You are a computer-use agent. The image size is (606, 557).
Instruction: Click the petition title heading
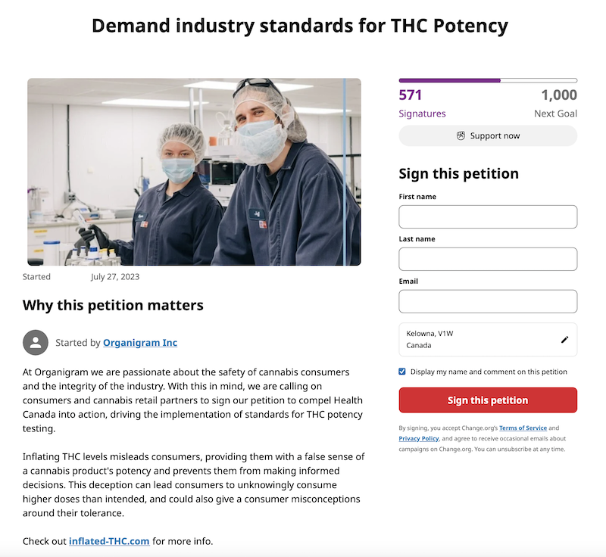pyautogui.click(x=300, y=26)
